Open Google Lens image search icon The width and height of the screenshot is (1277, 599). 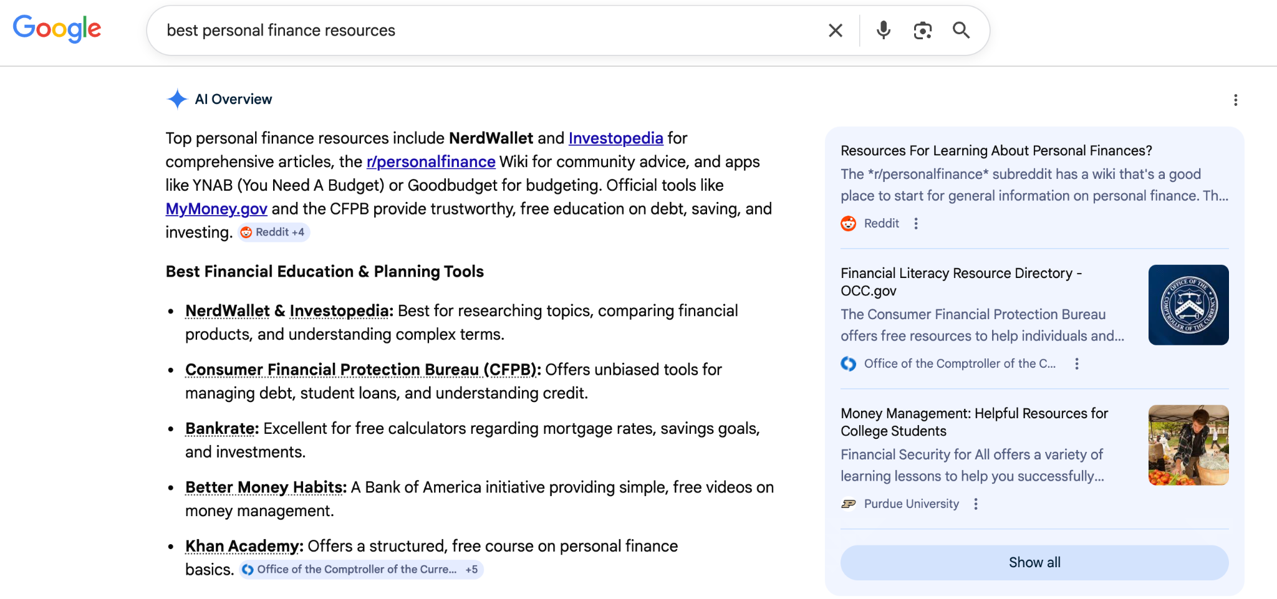(922, 30)
